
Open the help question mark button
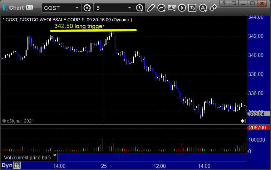pyautogui.click(x=224, y=3)
